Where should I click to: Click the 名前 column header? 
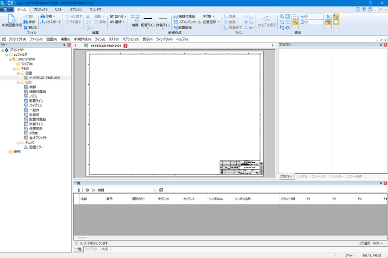coord(84,199)
